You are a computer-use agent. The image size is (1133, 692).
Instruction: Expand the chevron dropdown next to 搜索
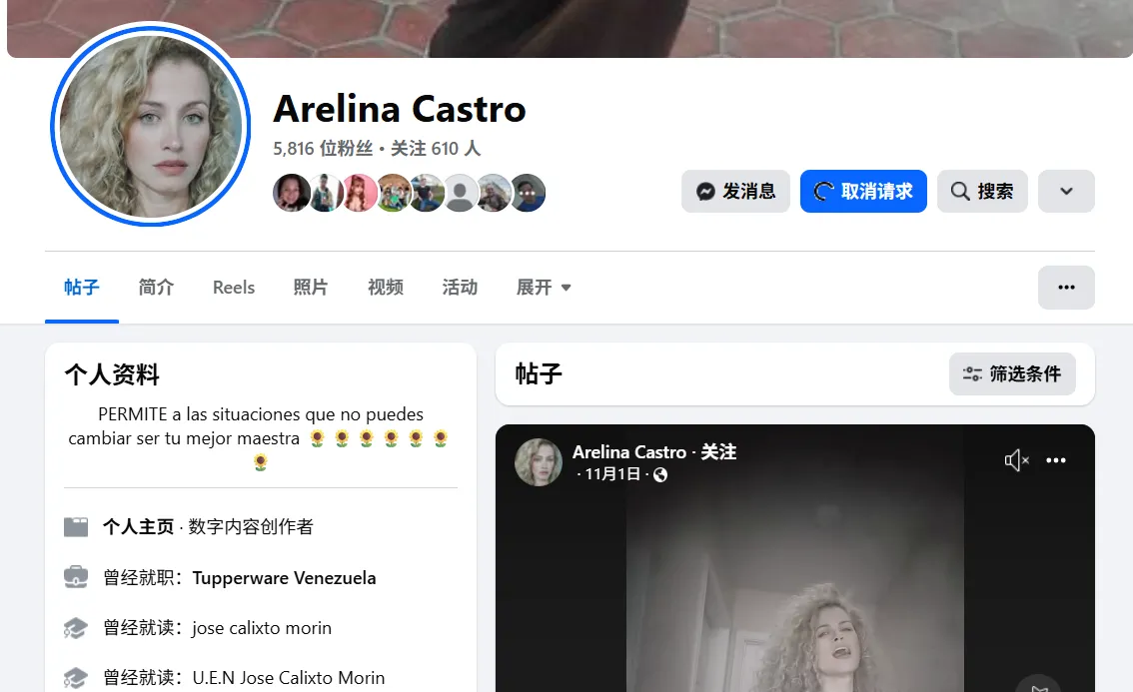[x=1066, y=191]
